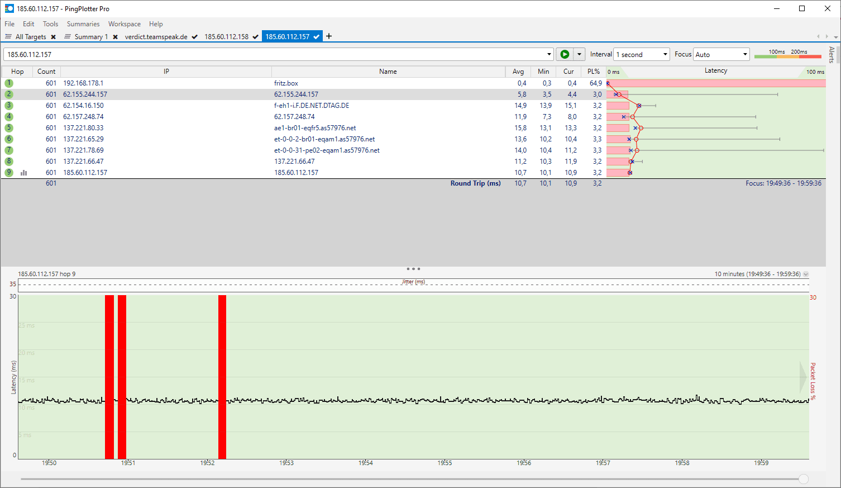Click the Latency graph column header
Viewport: 841px width, 488px height.
716,71
